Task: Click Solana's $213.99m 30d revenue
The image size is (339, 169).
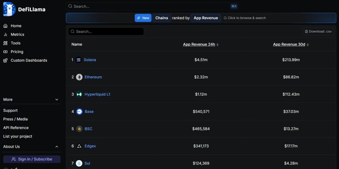Action: 291,60
